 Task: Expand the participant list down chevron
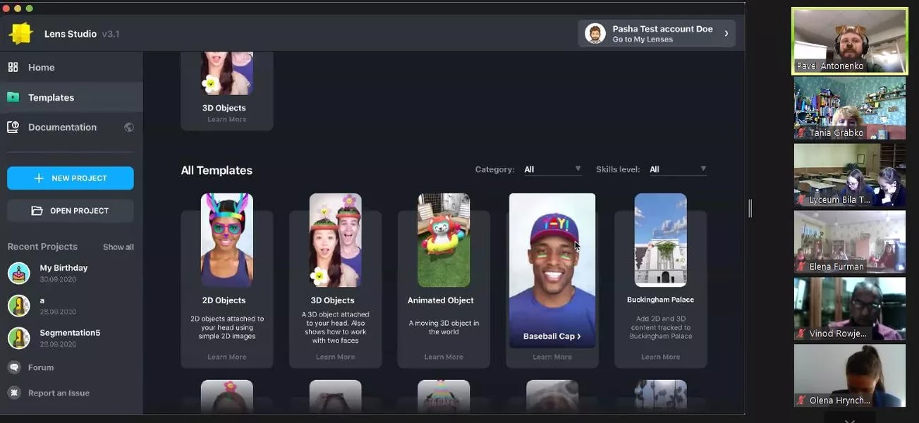(850, 420)
